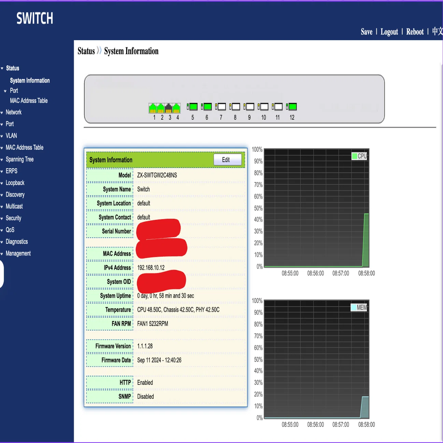Viewport: 443px width, 443px height.
Task: Expand the Management menu
Action: 18,254
